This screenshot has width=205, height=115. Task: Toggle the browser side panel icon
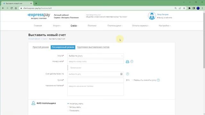click(193, 8)
